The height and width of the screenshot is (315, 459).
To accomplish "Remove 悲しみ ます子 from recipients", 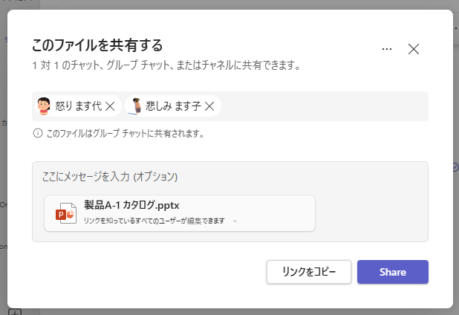I will pyautogui.click(x=209, y=106).
